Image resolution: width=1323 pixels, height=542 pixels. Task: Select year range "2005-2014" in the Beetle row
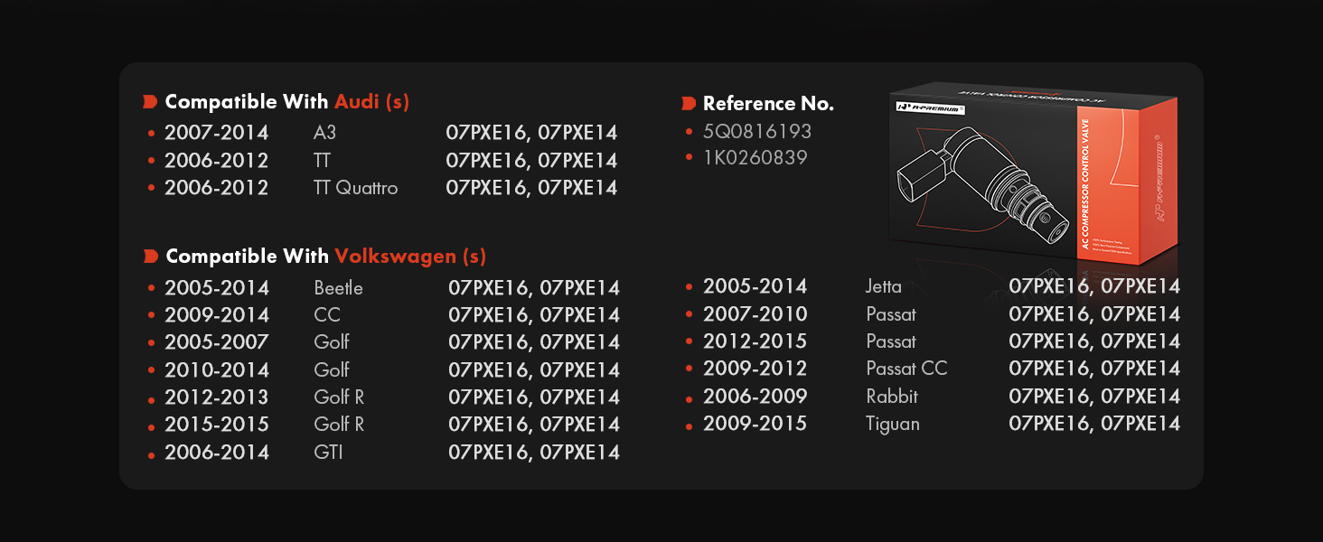point(217,288)
